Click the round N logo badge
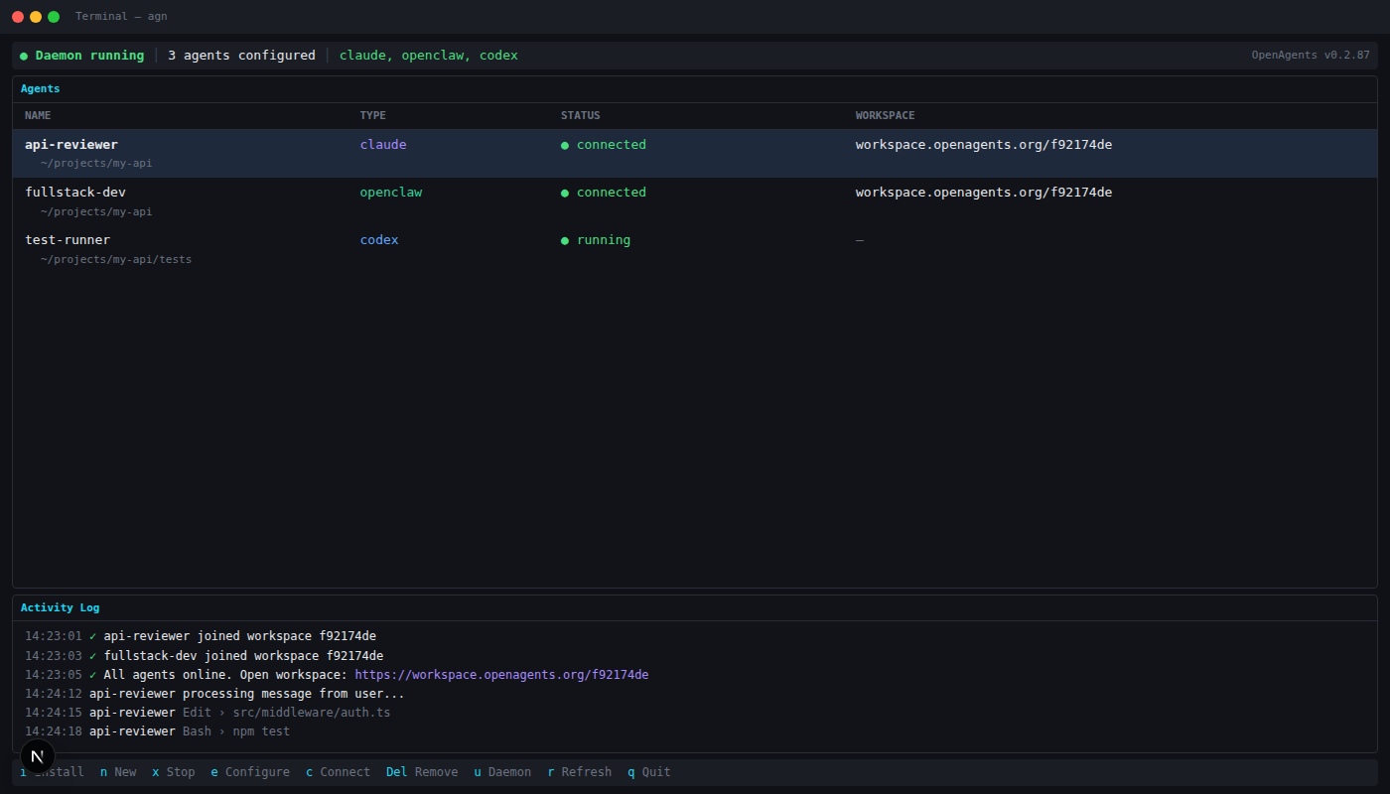Viewport: 1390px width, 794px height. (x=38, y=756)
